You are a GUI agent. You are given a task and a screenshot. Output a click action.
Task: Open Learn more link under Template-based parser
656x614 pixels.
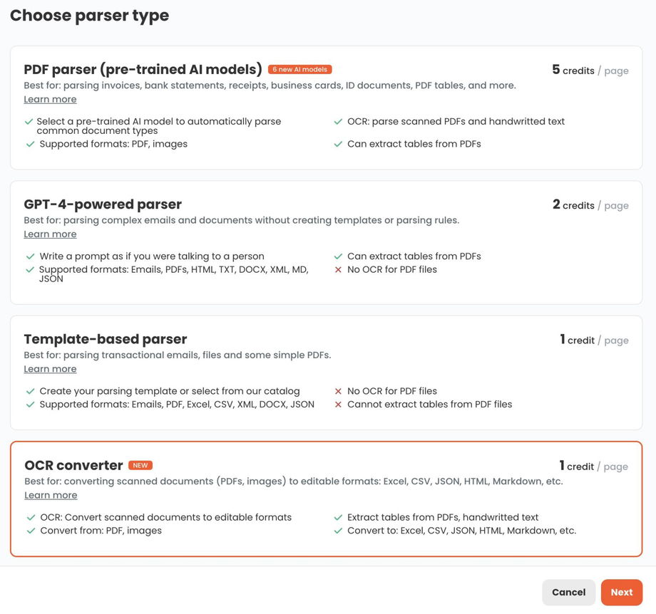pyautogui.click(x=50, y=369)
